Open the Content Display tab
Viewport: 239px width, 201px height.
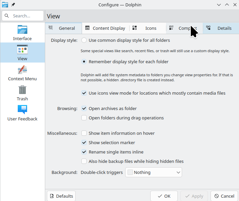click(x=105, y=28)
